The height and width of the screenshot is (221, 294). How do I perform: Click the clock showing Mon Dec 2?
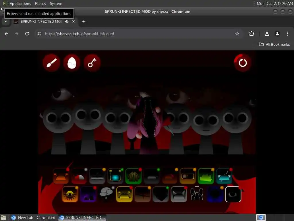275,3
